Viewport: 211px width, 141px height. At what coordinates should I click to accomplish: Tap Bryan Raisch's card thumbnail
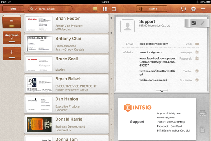(x=39, y=84)
